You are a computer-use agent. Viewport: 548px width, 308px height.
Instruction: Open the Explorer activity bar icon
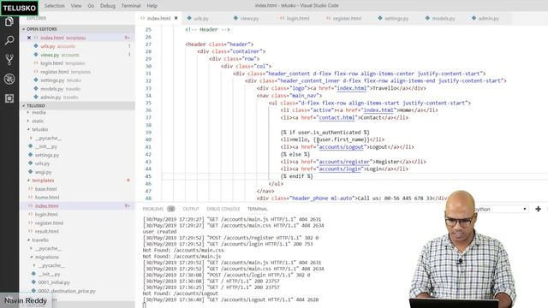(9, 22)
